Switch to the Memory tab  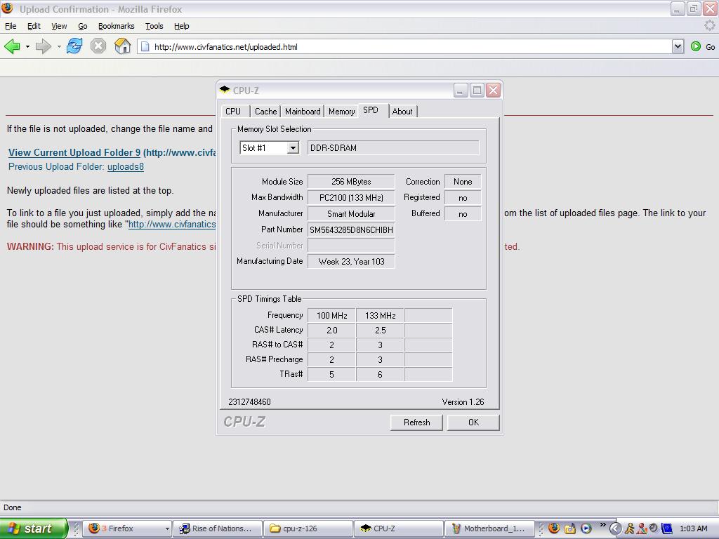click(342, 112)
